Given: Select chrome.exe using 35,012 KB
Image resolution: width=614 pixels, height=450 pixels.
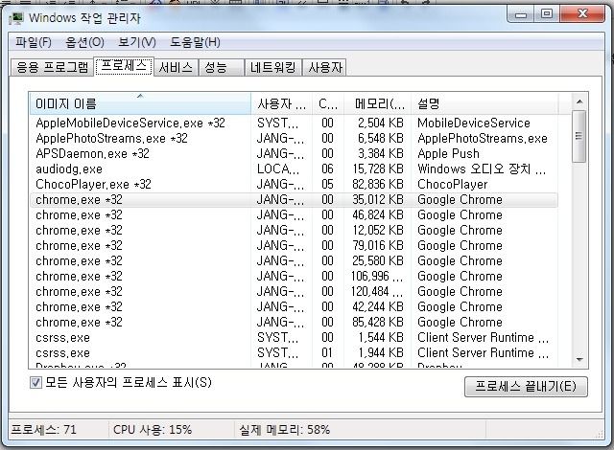Looking at the screenshot, I should pos(294,199).
